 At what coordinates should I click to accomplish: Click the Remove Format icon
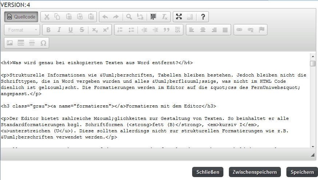(x=164, y=17)
